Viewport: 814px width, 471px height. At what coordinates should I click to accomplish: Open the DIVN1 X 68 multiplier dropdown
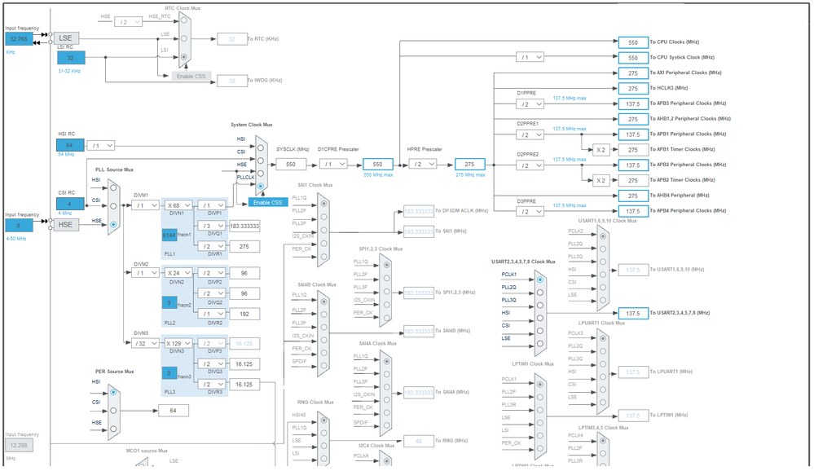click(178, 205)
